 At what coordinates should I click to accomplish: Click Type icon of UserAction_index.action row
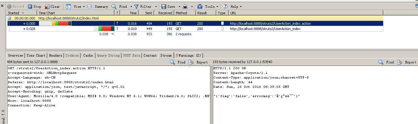pos(222,24)
